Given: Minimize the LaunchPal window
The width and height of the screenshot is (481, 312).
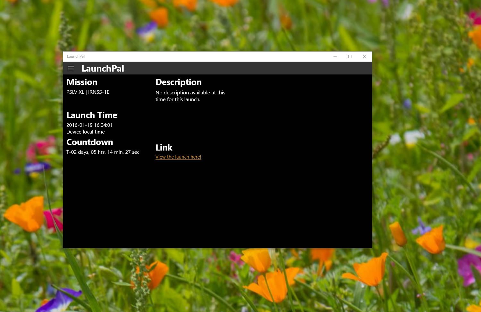Looking at the screenshot, I should [335, 56].
